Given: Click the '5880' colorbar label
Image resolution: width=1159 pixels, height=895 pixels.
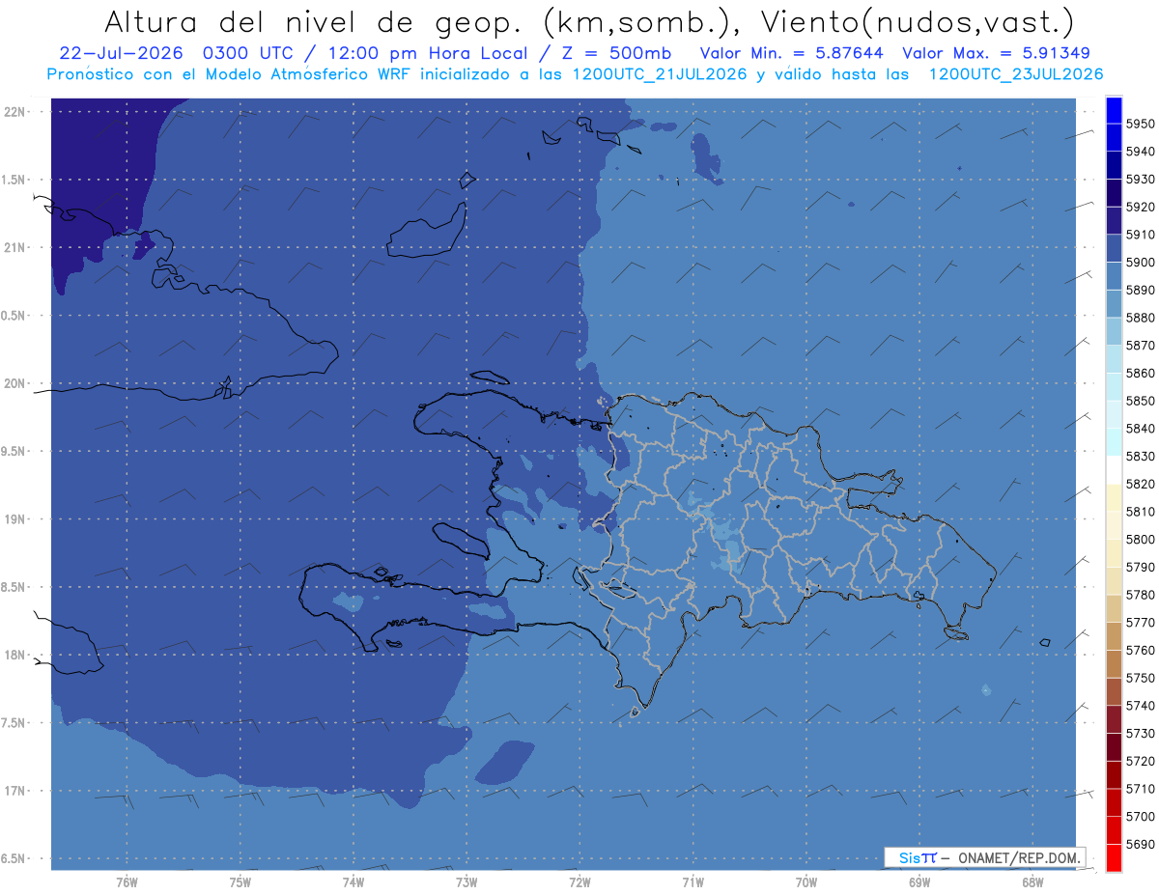Looking at the screenshot, I should [x=1141, y=318].
